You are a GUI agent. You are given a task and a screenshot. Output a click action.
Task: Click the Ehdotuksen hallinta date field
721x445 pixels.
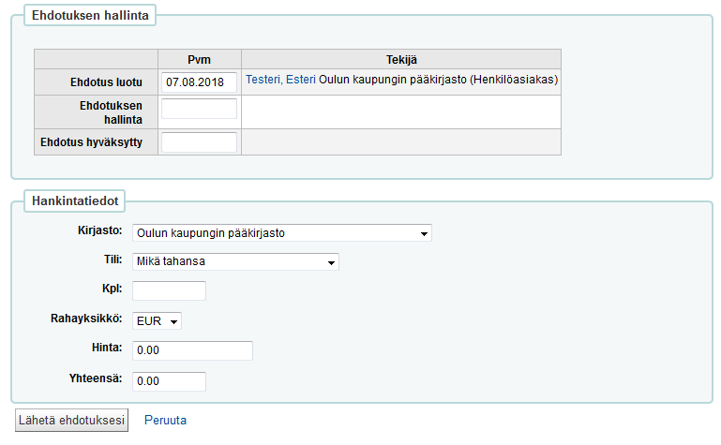(199, 109)
